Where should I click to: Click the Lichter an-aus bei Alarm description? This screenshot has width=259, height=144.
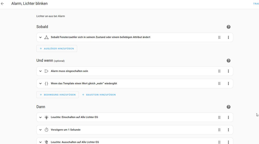[x=51, y=16]
